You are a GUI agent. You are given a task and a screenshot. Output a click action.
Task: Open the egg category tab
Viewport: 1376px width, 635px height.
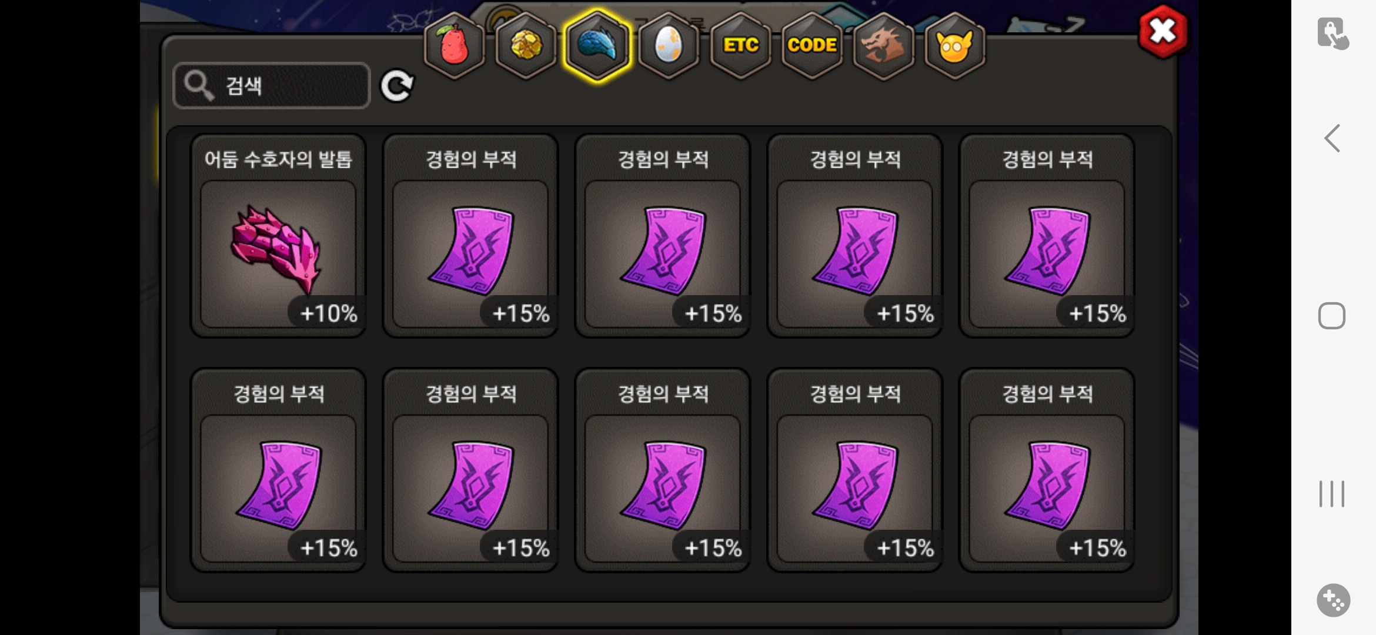[669, 46]
